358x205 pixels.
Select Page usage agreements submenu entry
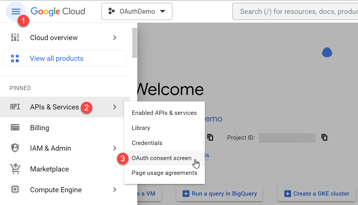pyautogui.click(x=164, y=173)
